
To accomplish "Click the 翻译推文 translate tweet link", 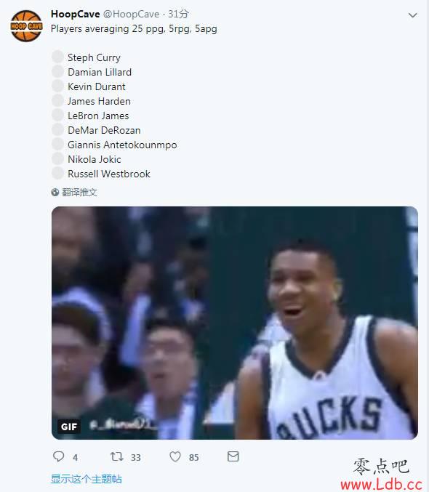I will 79,192.
